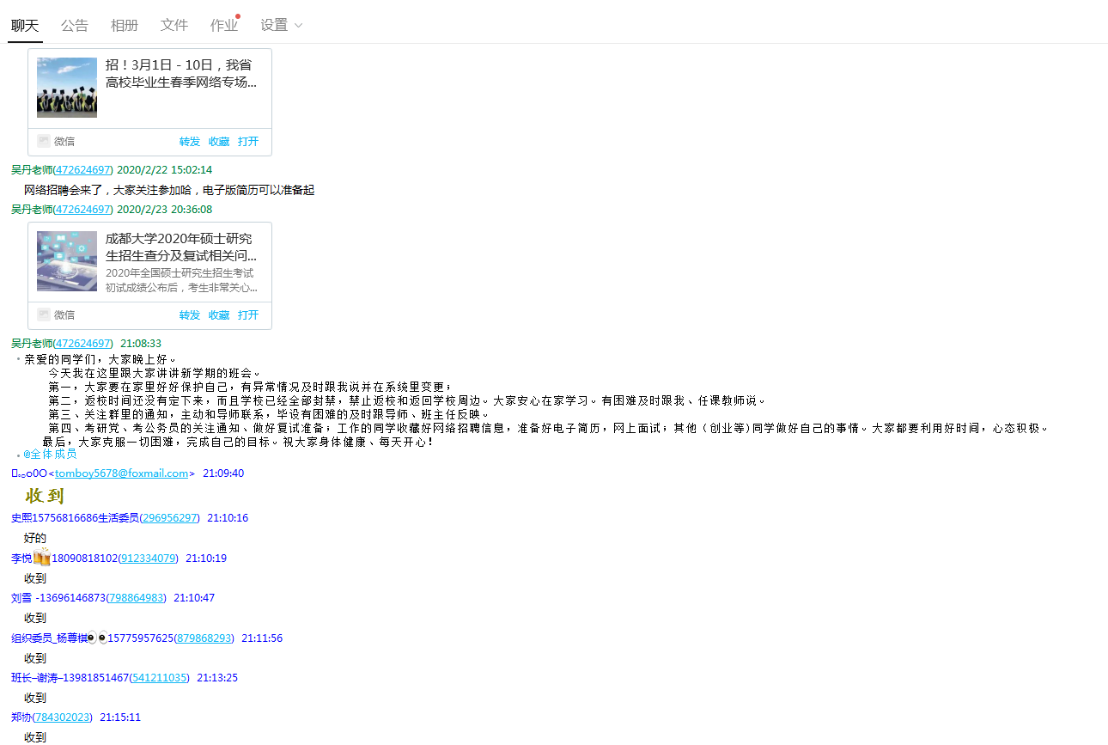Click 打开 on the 高校毕业生 card

[248, 142]
